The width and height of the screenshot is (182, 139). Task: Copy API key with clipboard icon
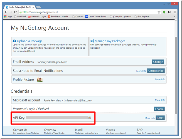point(90,118)
